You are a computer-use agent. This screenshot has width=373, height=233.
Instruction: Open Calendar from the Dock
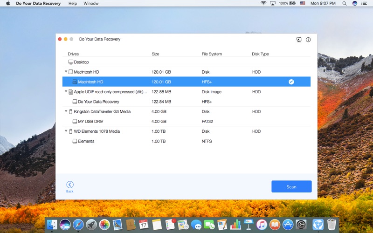(144, 225)
